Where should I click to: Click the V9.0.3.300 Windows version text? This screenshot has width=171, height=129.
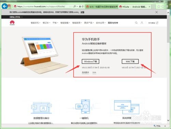click(86, 67)
